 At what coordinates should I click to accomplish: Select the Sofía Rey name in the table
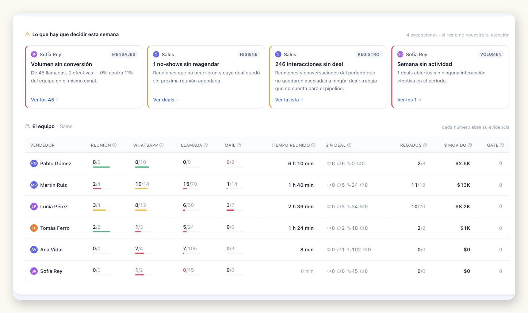tap(51, 271)
